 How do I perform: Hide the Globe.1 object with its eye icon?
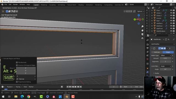coord(171,13)
